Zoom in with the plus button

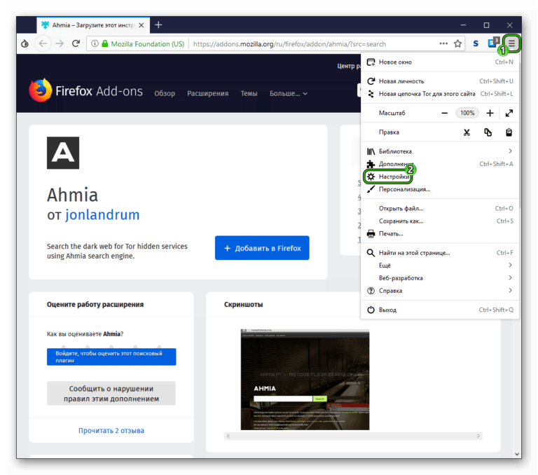coord(490,113)
